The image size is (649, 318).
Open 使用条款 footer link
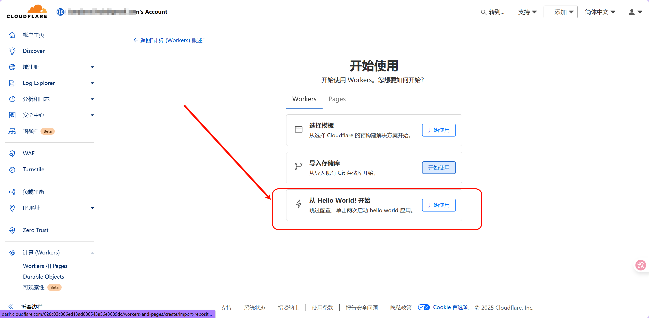pyautogui.click(x=322, y=308)
